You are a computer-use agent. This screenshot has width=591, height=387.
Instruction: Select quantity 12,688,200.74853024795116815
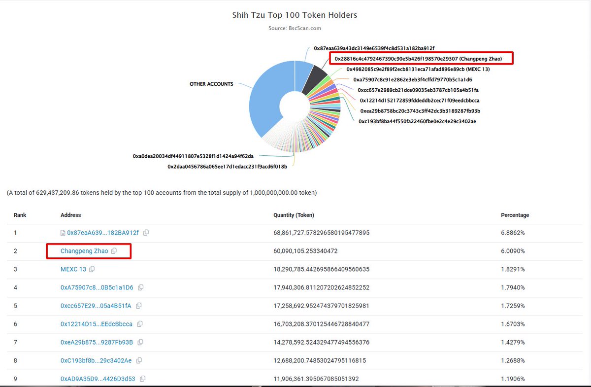pos(320,360)
